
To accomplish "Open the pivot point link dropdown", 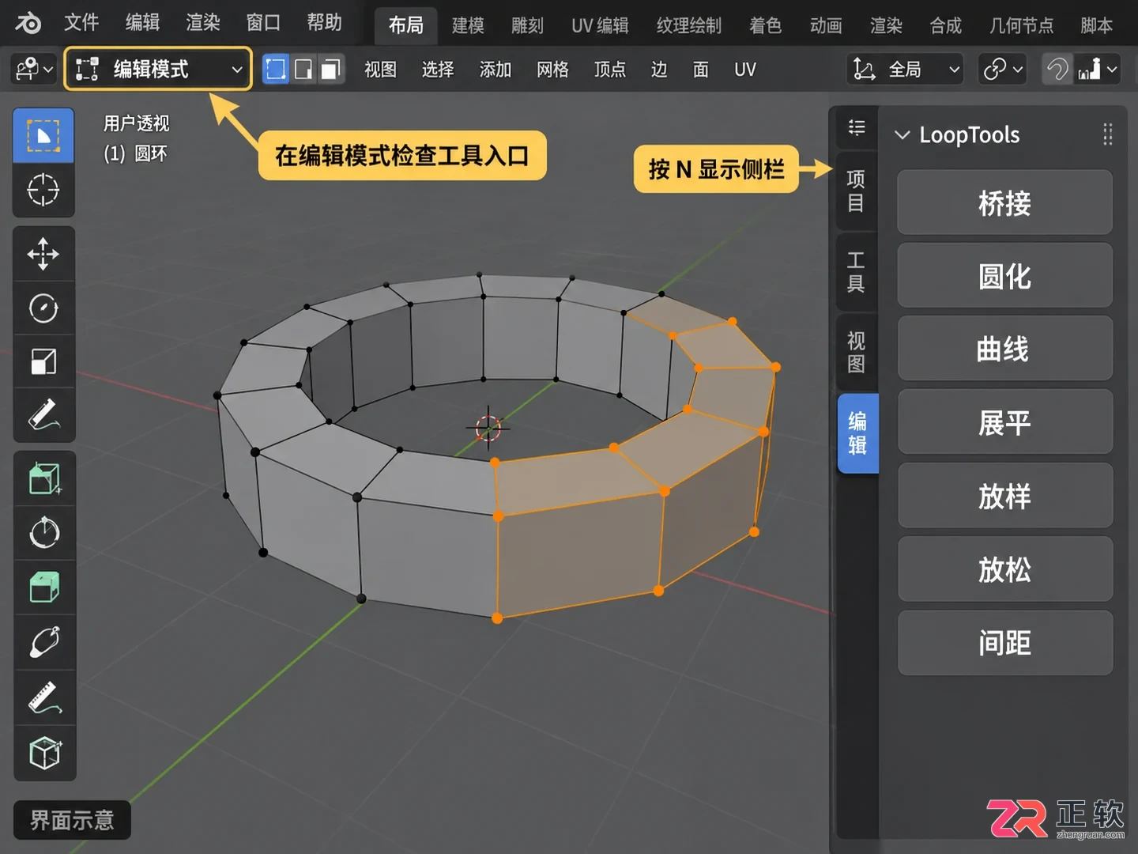I will tap(1002, 70).
